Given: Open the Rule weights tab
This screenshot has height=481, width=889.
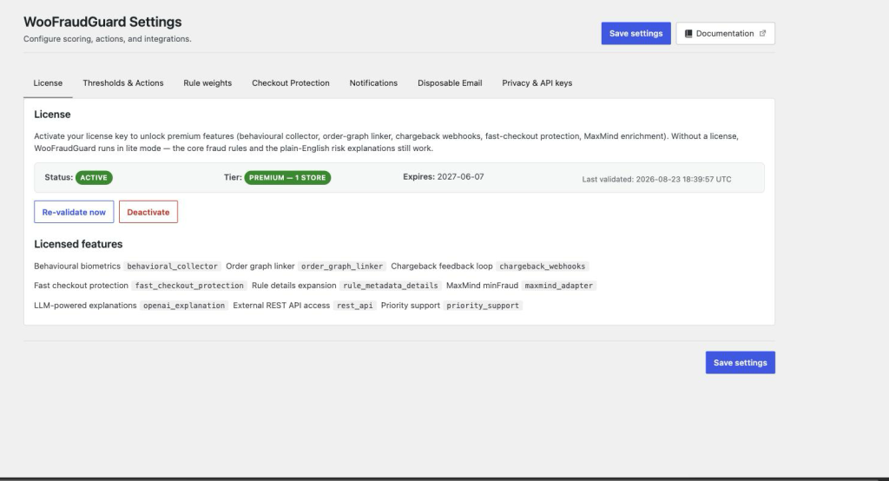Looking at the screenshot, I should pos(207,82).
